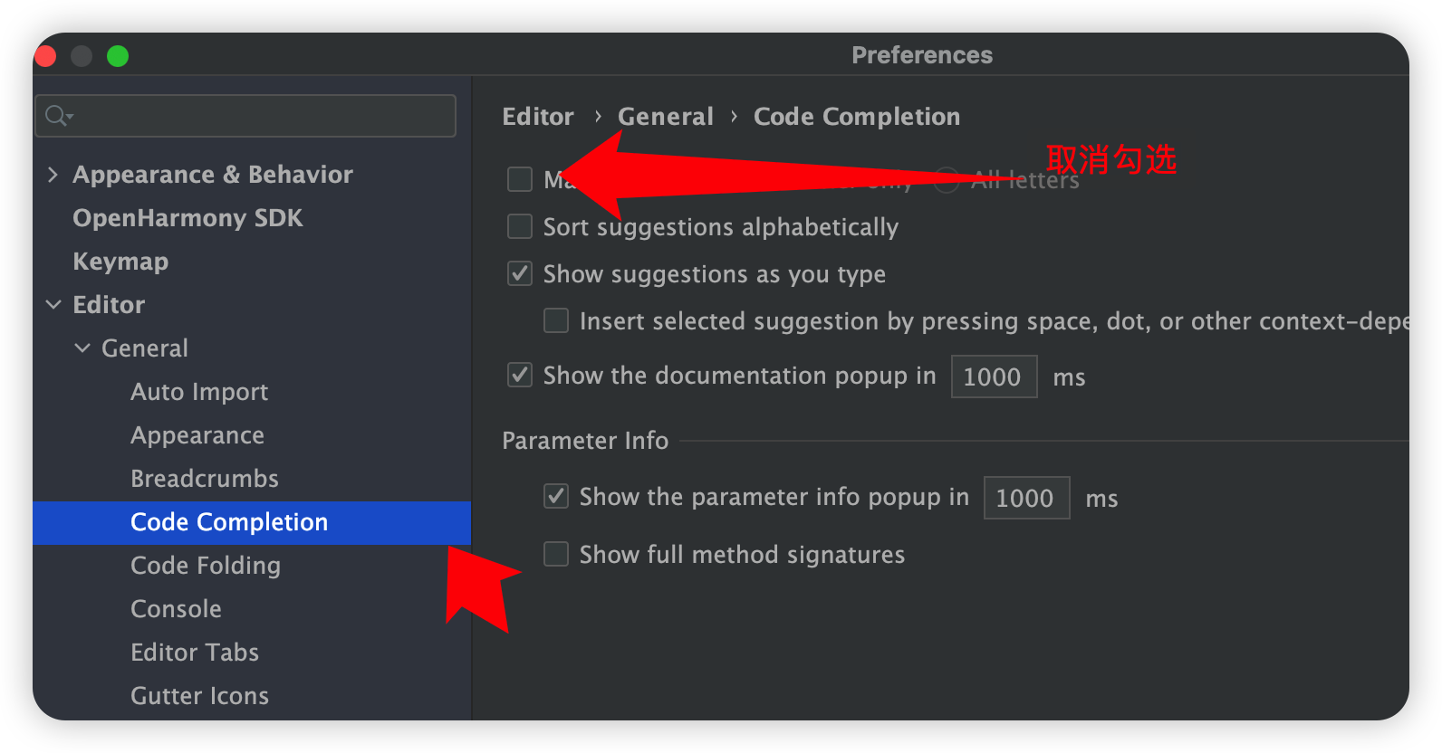Focus the preferences search box

click(263, 116)
